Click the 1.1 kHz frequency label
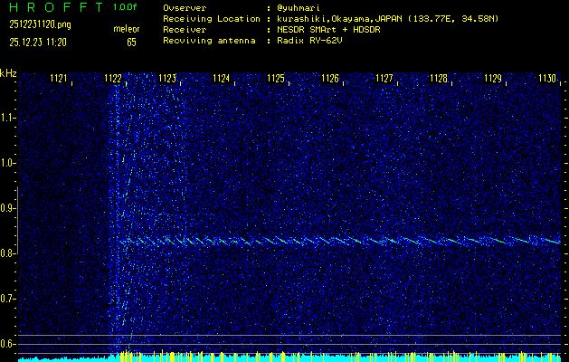This screenshot has height=362, width=569. click(8, 118)
